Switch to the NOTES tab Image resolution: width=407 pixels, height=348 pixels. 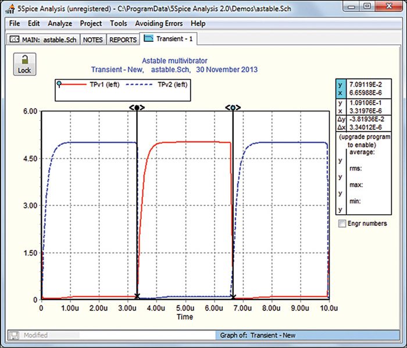92,40
